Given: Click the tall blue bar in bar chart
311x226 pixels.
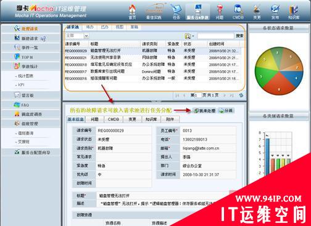Looking at the screenshot, I should point(267,157).
